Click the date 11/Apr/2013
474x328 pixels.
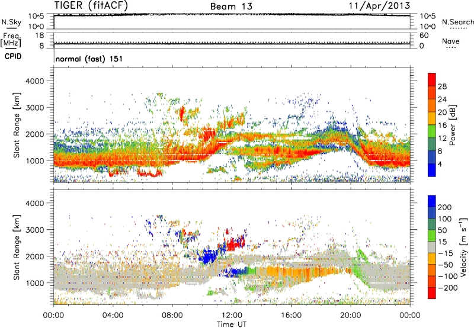[x=380, y=5]
